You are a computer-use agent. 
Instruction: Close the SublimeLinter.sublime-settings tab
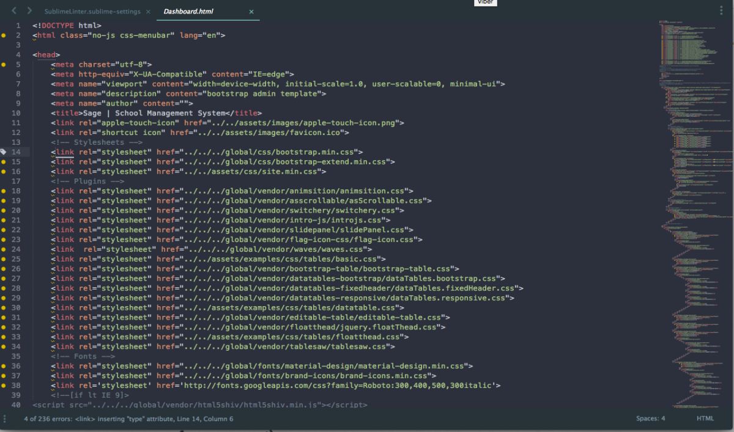click(x=149, y=12)
